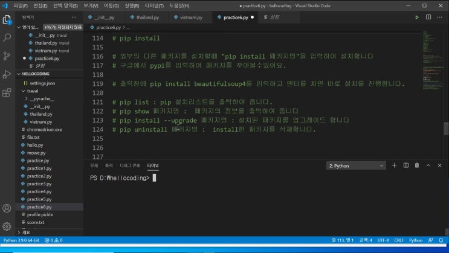Open the Extensions view
449x253 pixels.
pyautogui.click(x=7, y=92)
